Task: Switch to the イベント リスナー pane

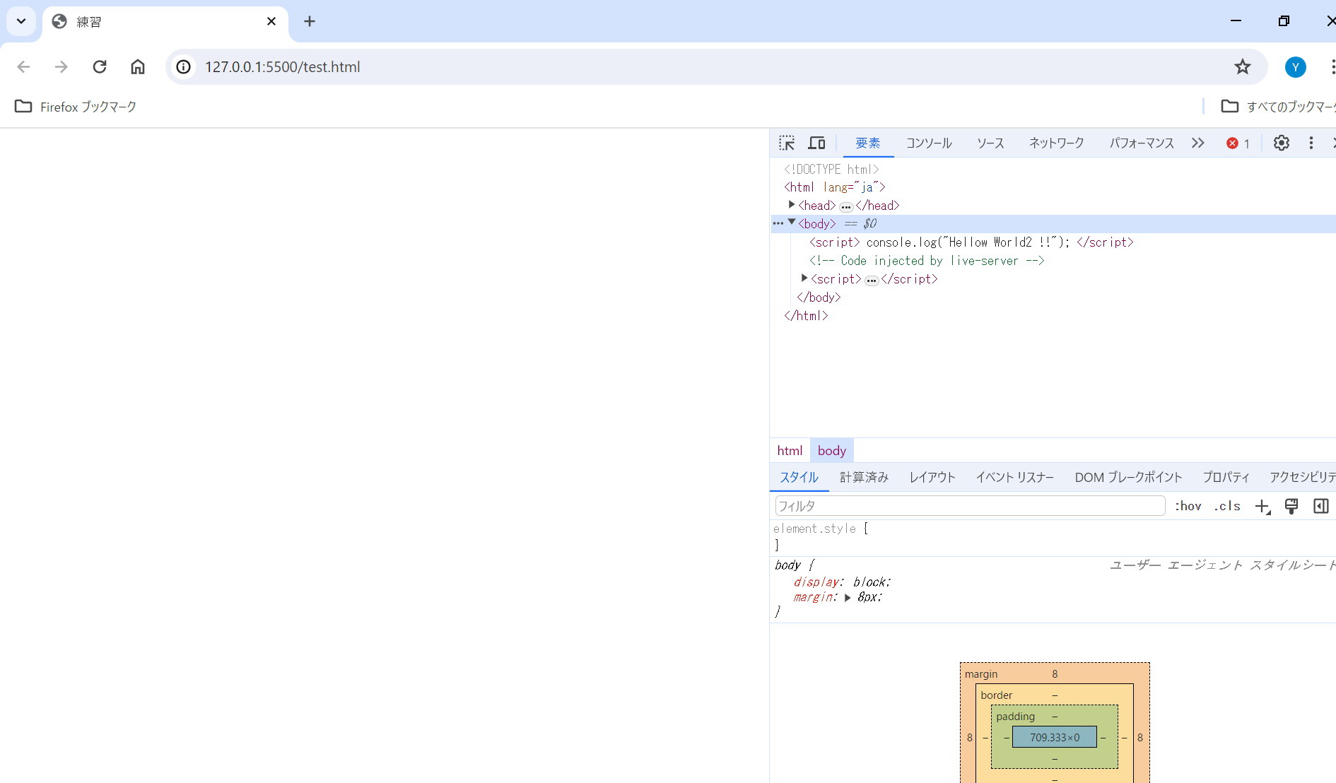Action: coord(1015,478)
